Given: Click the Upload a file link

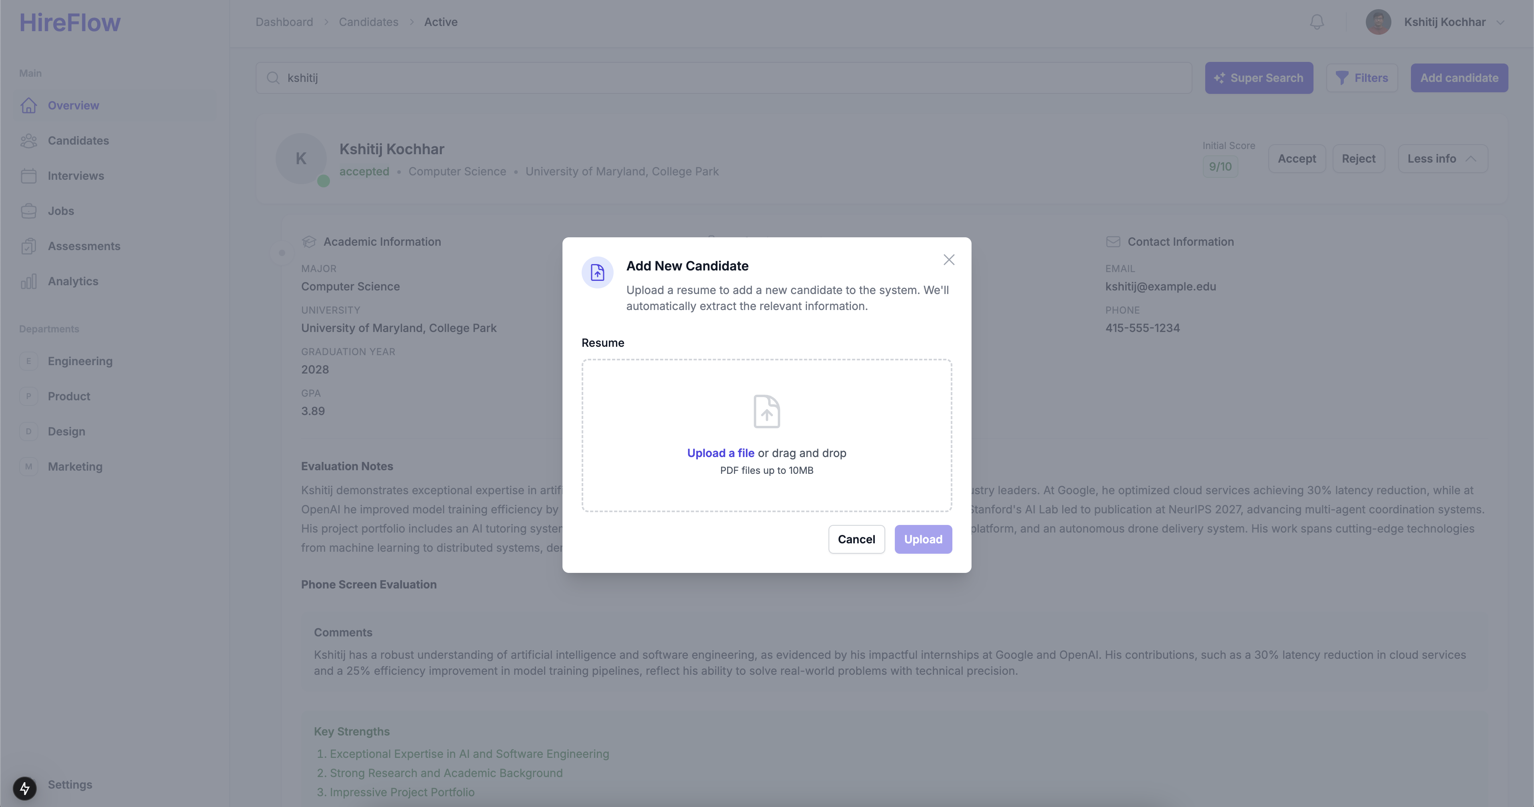Looking at the screenshot, I should tap(720, 453).
